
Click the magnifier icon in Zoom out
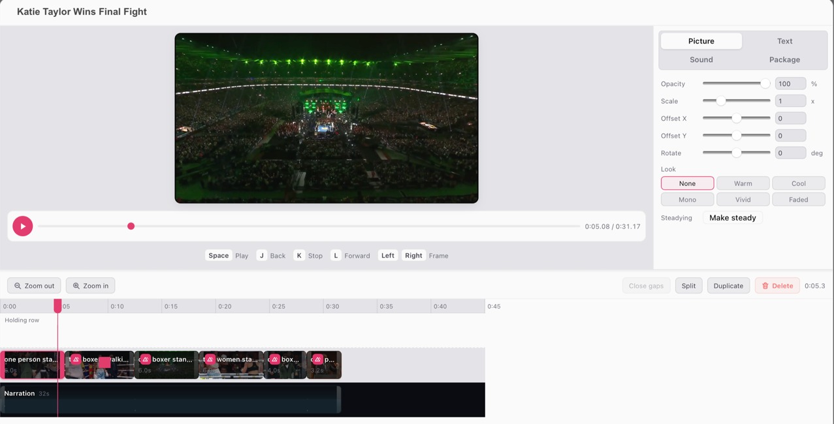18,286
